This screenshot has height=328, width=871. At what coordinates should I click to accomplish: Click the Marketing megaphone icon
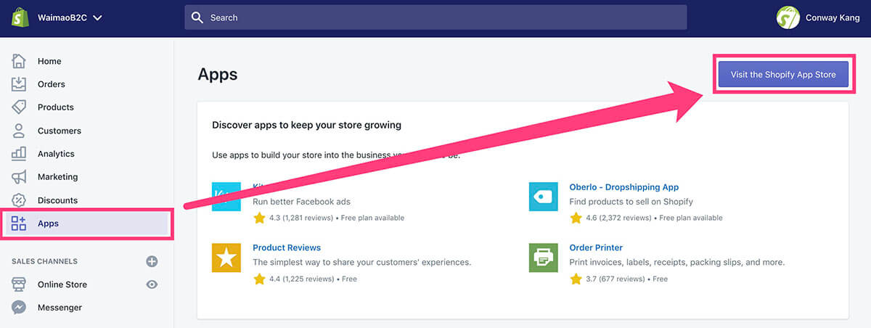point(19,177)
